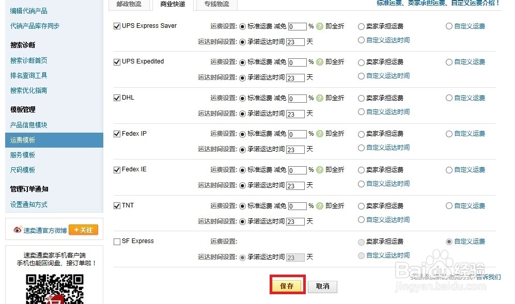Switch to the 邮政物流 tab
The height and width of the screenshot is (304, 515).
[x=129, y=4]
